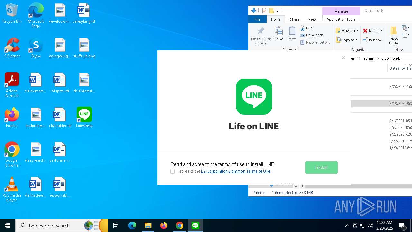Select the lotsprev.rtf desktop file

[x=60, y=83]
